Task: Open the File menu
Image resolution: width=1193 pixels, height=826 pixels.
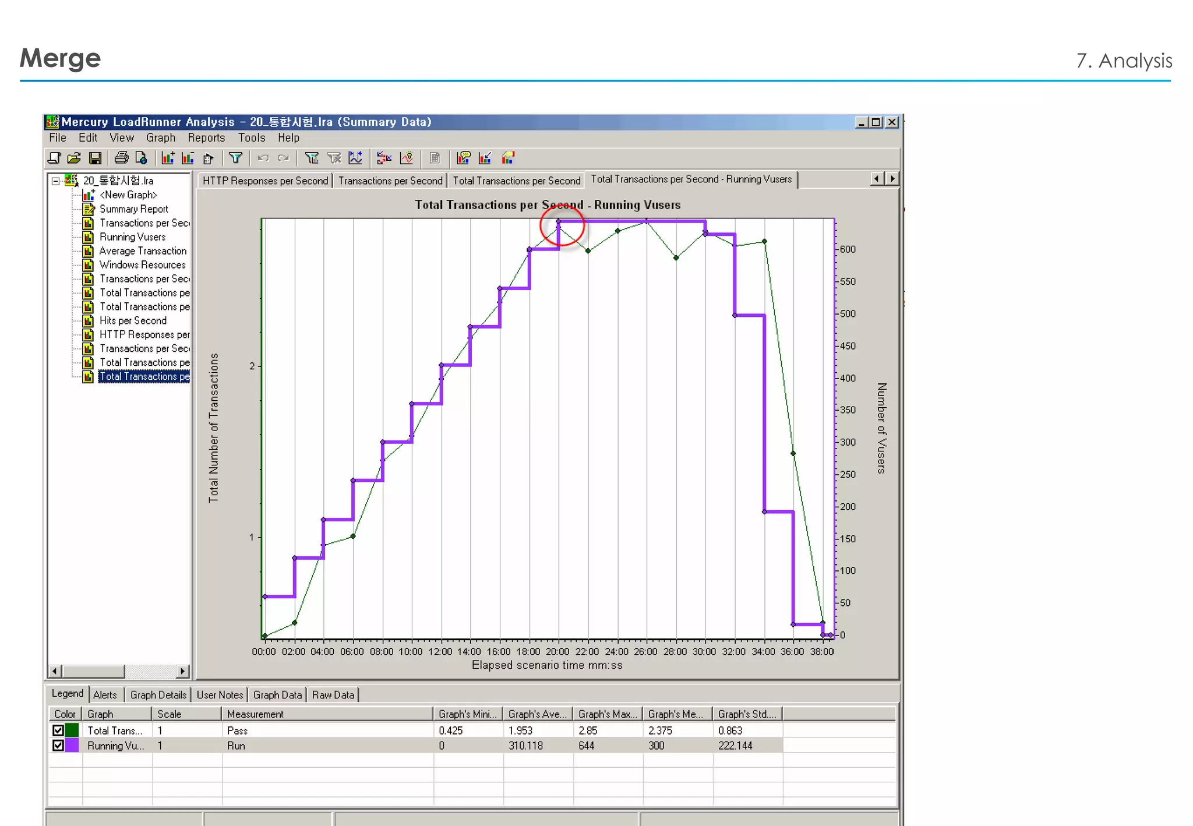Action: pos(58,137)
